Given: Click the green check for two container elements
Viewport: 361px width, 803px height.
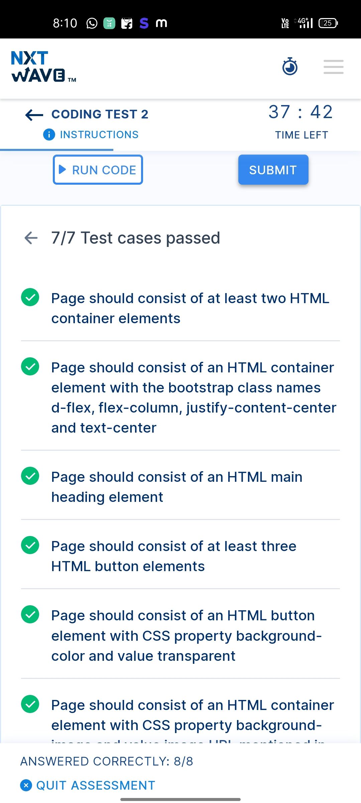Looking at the screenshot, I should [x=30, y=297].
